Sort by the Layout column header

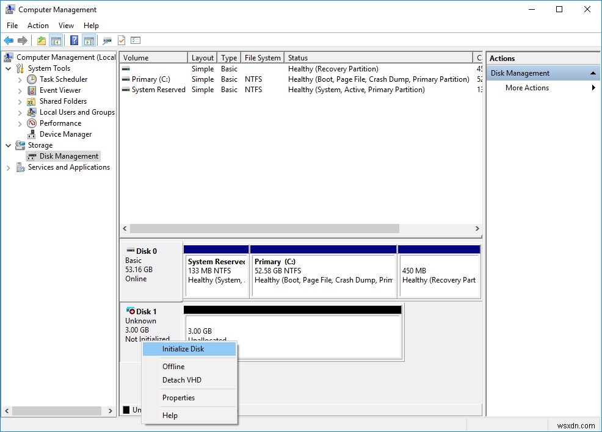[202, 57]
